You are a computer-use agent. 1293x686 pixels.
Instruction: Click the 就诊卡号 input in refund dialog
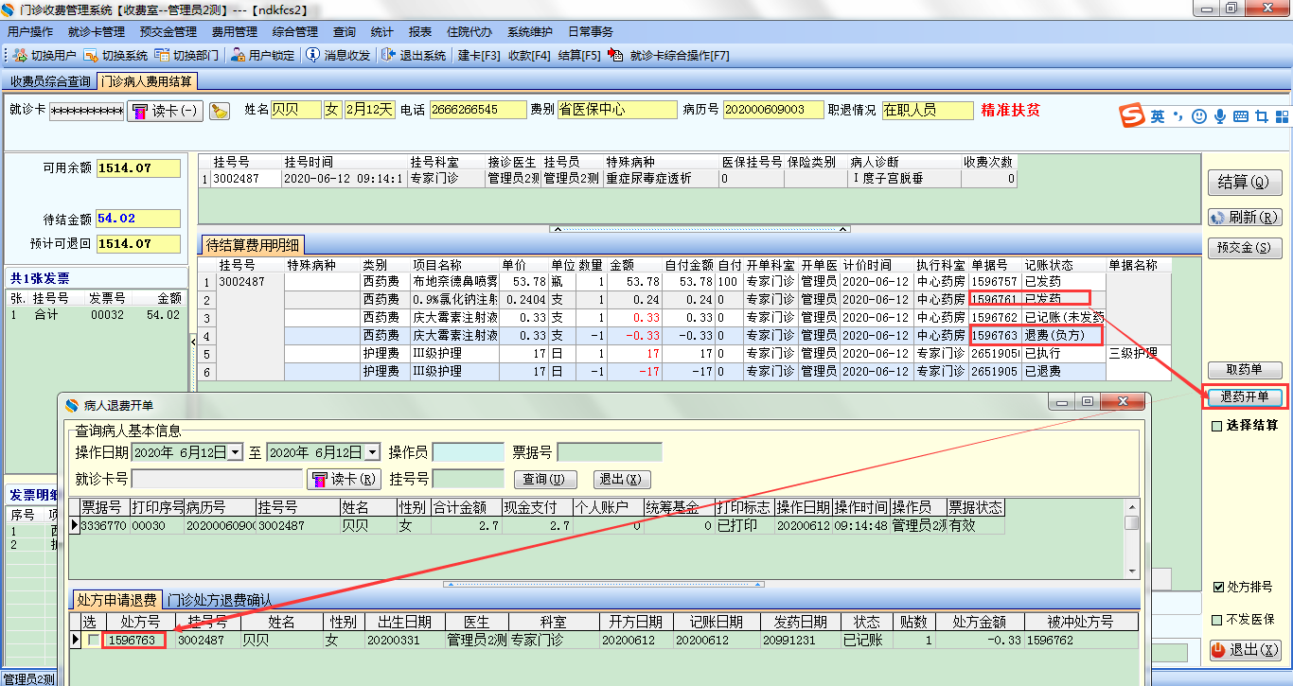217,479
